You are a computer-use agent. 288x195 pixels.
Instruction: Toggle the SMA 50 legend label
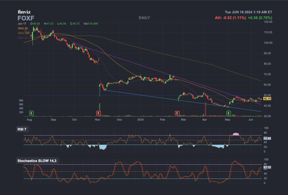[23, 28]
